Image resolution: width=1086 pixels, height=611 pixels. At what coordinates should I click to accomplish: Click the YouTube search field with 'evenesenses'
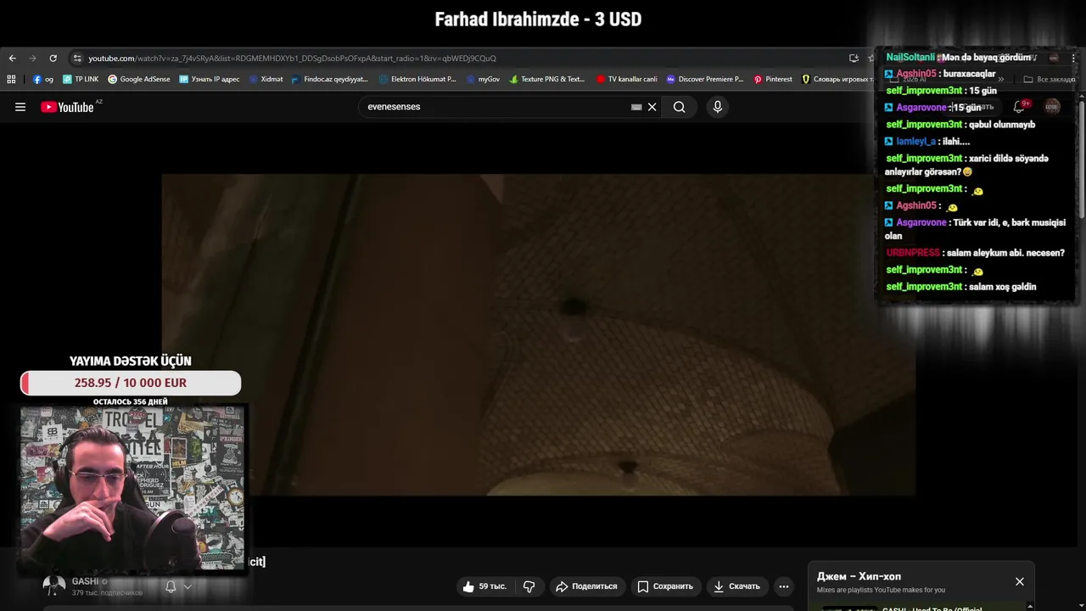pos(496,107)
